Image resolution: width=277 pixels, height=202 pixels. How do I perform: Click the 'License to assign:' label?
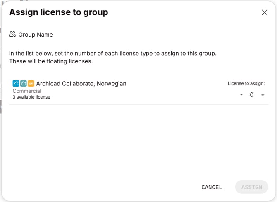(x=246, y=83)
